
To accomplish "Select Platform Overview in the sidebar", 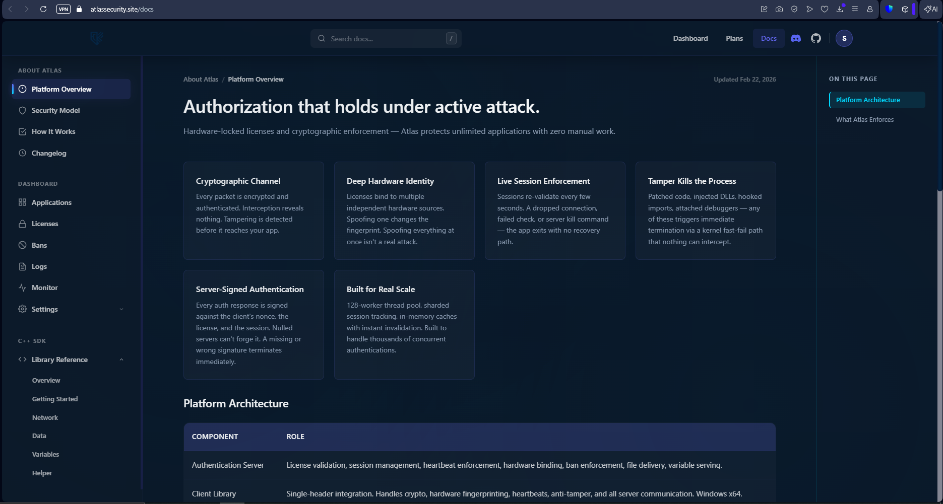I will point(71,89).
